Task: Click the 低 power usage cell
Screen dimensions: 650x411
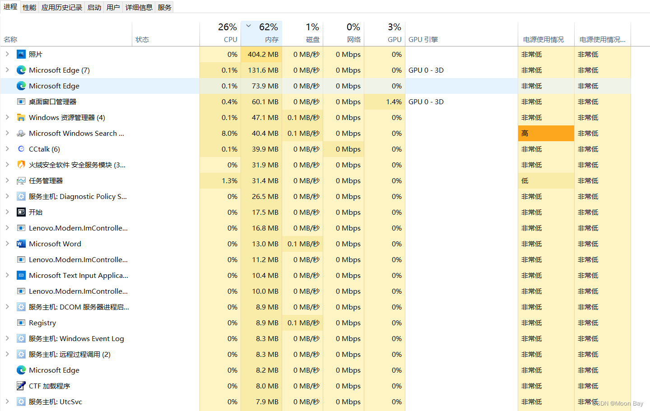Action: 546,180
